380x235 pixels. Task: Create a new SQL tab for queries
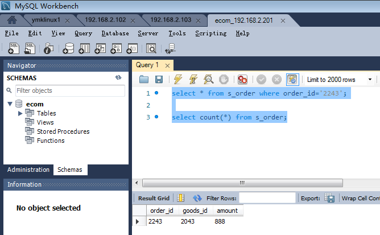14,48
